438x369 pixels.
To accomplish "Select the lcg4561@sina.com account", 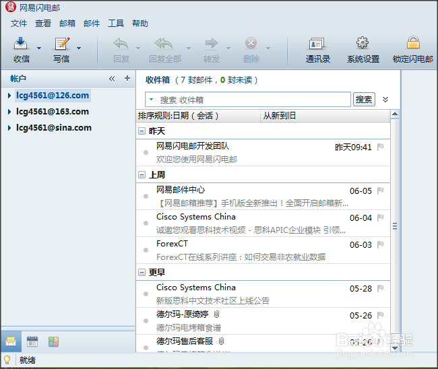I will pyautogui.click(x=54, y=128).
